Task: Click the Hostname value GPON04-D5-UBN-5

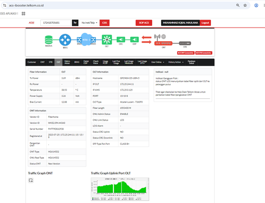Action: [x=130, y=78]
